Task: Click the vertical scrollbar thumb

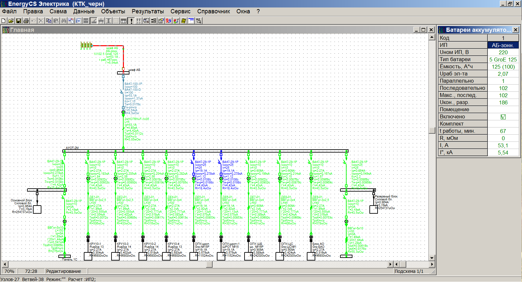Action: point(432,130)
